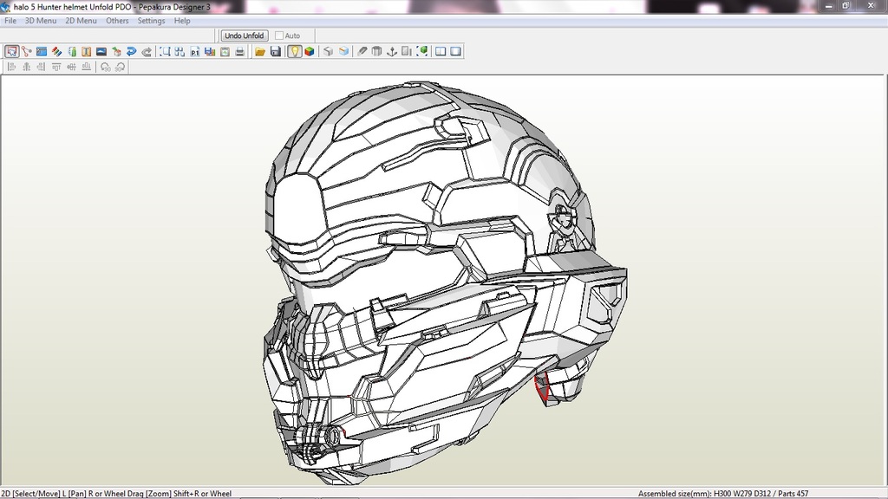Image resolution: width=888 pixels, height=499 pixels.
Task: Click the eraser-shaped edge tool icon
Action: [x=362, y=52]
